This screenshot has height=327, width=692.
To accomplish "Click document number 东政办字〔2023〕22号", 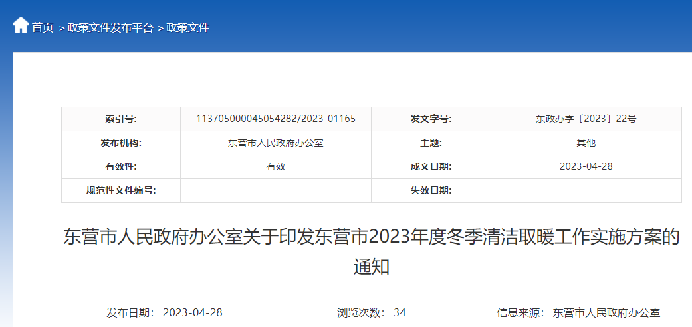I will tap(586, 119).
